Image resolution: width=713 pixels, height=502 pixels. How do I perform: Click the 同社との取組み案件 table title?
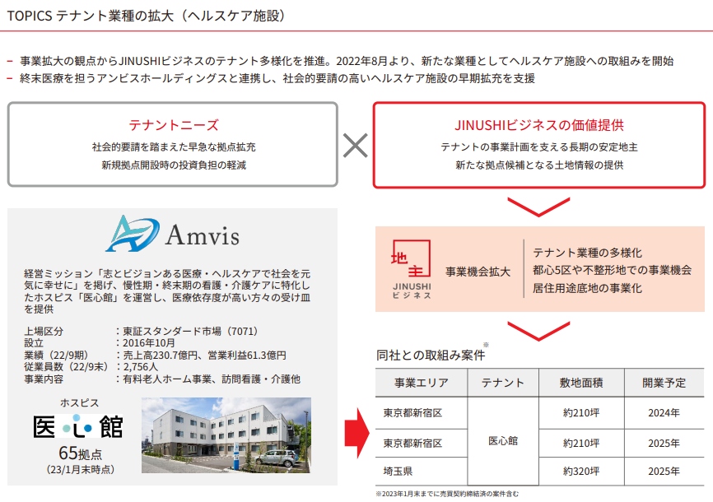(x=431, y=356)
